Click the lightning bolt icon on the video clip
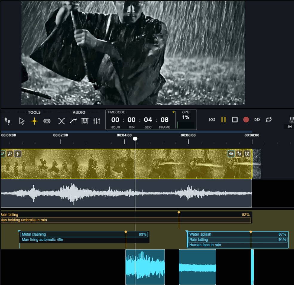The width and height of the screenshot is (294, 285). point(18,154)
